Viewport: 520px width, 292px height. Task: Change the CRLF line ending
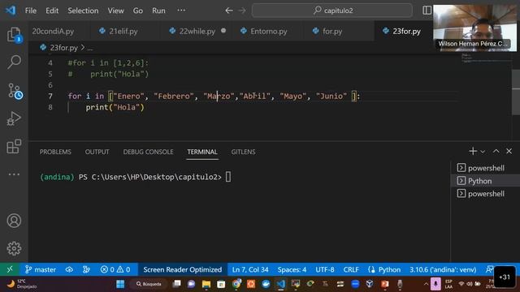(351, 269)
